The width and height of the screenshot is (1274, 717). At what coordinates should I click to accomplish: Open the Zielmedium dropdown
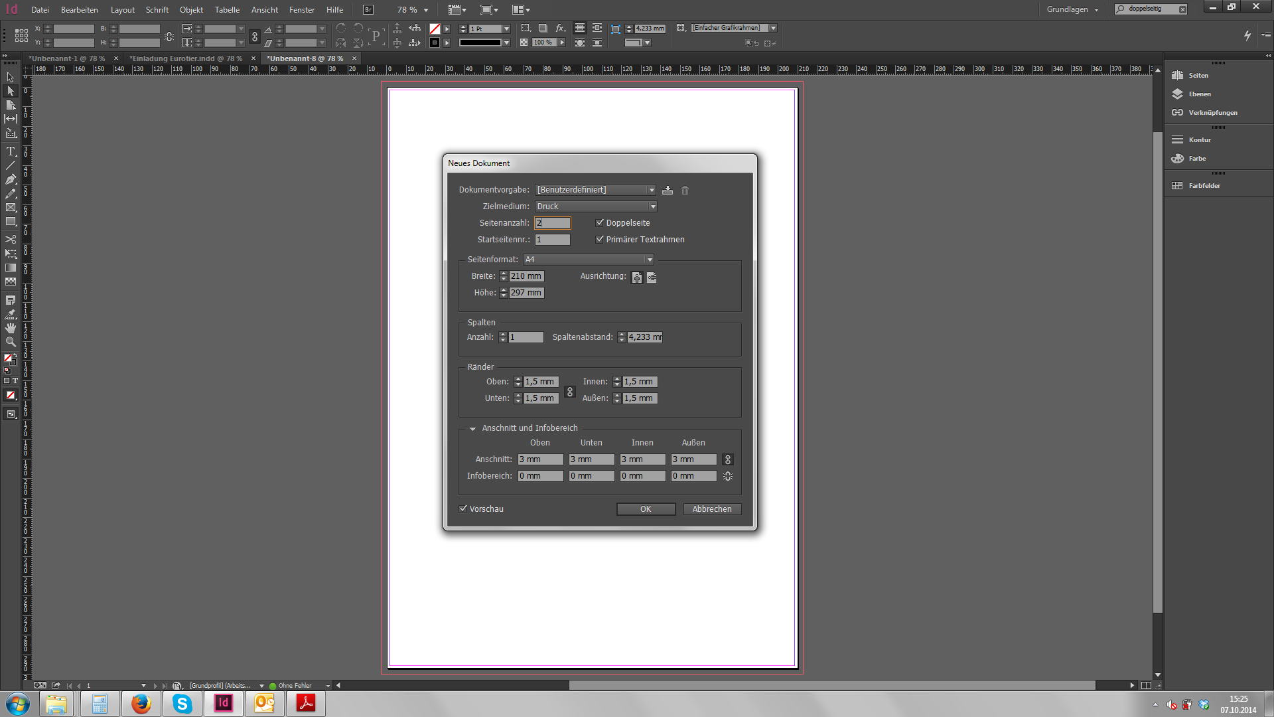point(595,206)
